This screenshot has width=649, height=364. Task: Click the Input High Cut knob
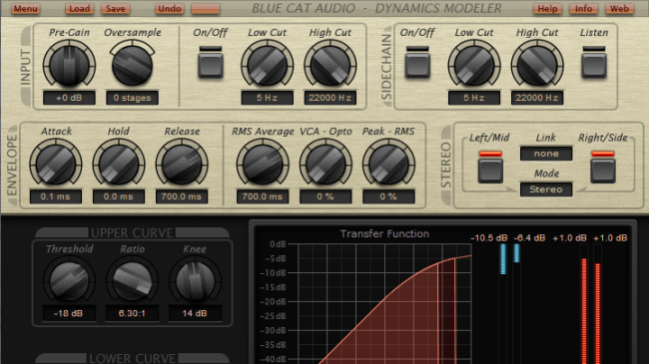coord(329,65)
